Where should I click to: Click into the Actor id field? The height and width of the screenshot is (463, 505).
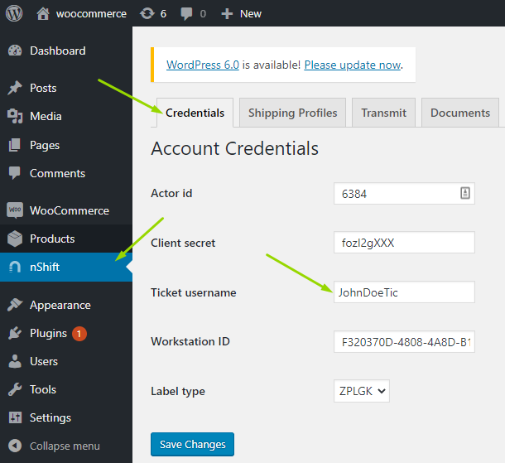[404, 193]
